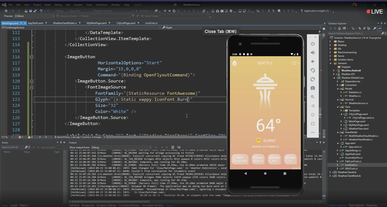
Task: Click the emulator zoom magnifier icon
Action: pyautogui.click(x=313, y=97)
